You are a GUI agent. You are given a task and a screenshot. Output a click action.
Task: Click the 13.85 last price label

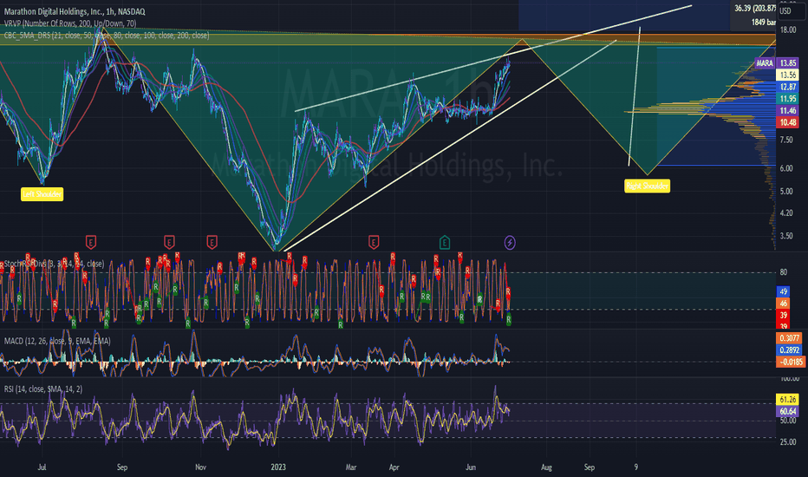coord(788,63)
